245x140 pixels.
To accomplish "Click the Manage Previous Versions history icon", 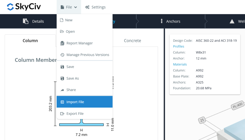I will (x=62, y=55).
